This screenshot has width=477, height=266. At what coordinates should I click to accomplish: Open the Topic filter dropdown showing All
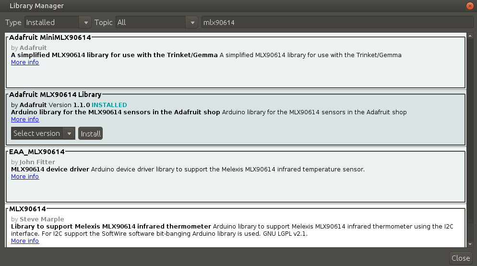point(157,23)
